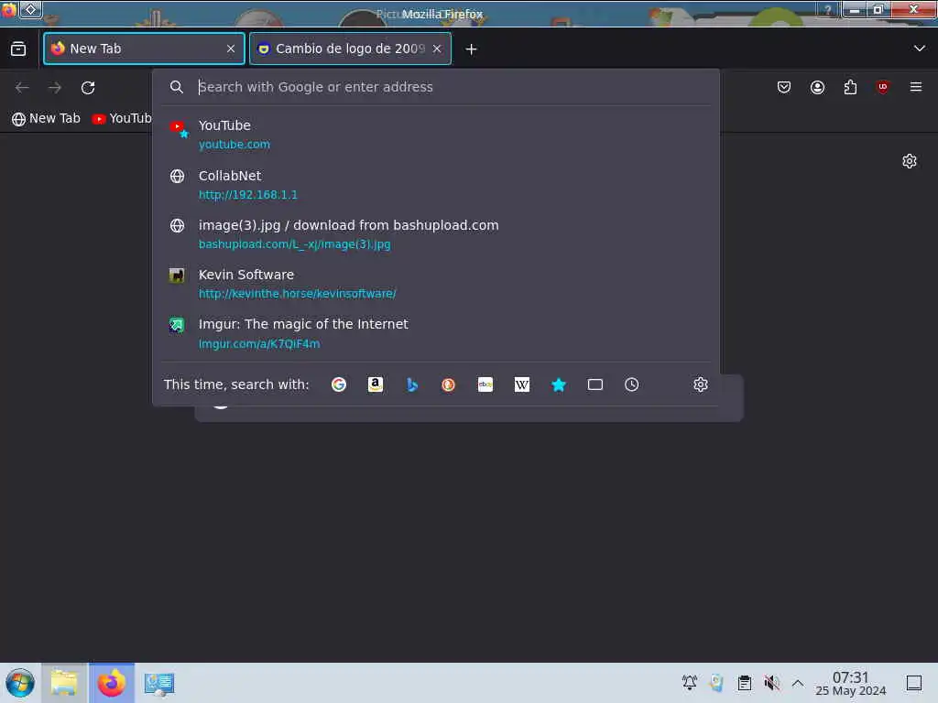Select the YouTube youtube.com suggestion
The width and height of the screenshot is (938, 703).
pyautogui.click(x=435, y=135)
